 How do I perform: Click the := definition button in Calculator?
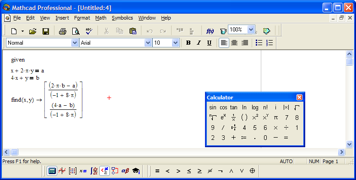244,138
